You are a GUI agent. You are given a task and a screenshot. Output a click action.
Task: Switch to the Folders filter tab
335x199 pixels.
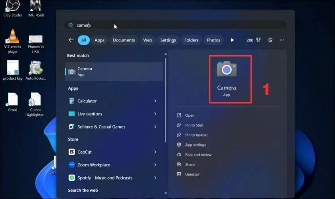191,40
